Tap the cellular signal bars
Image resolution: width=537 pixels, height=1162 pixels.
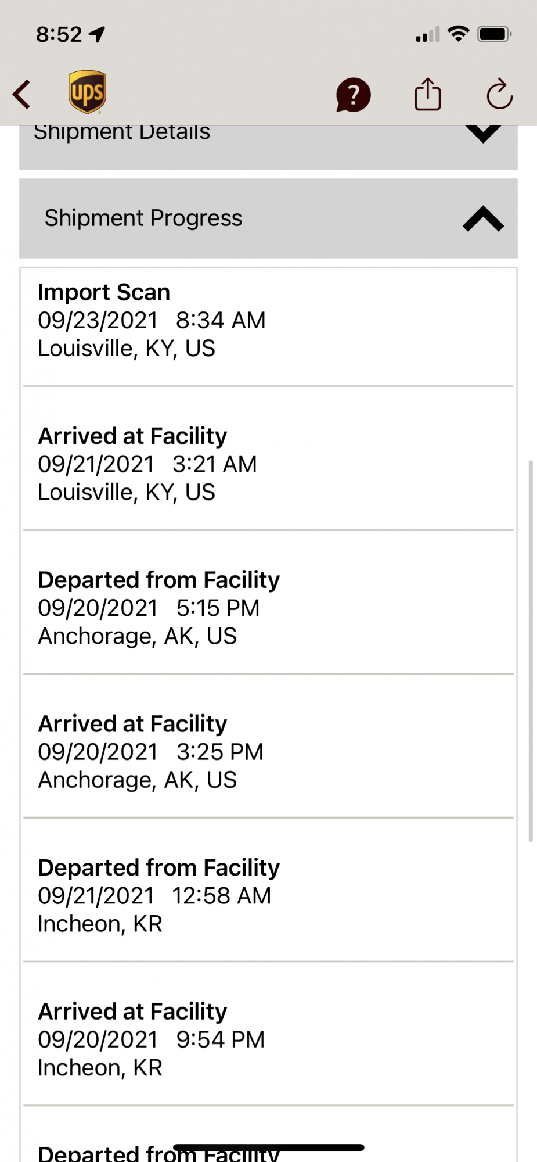tap(427, 35)
